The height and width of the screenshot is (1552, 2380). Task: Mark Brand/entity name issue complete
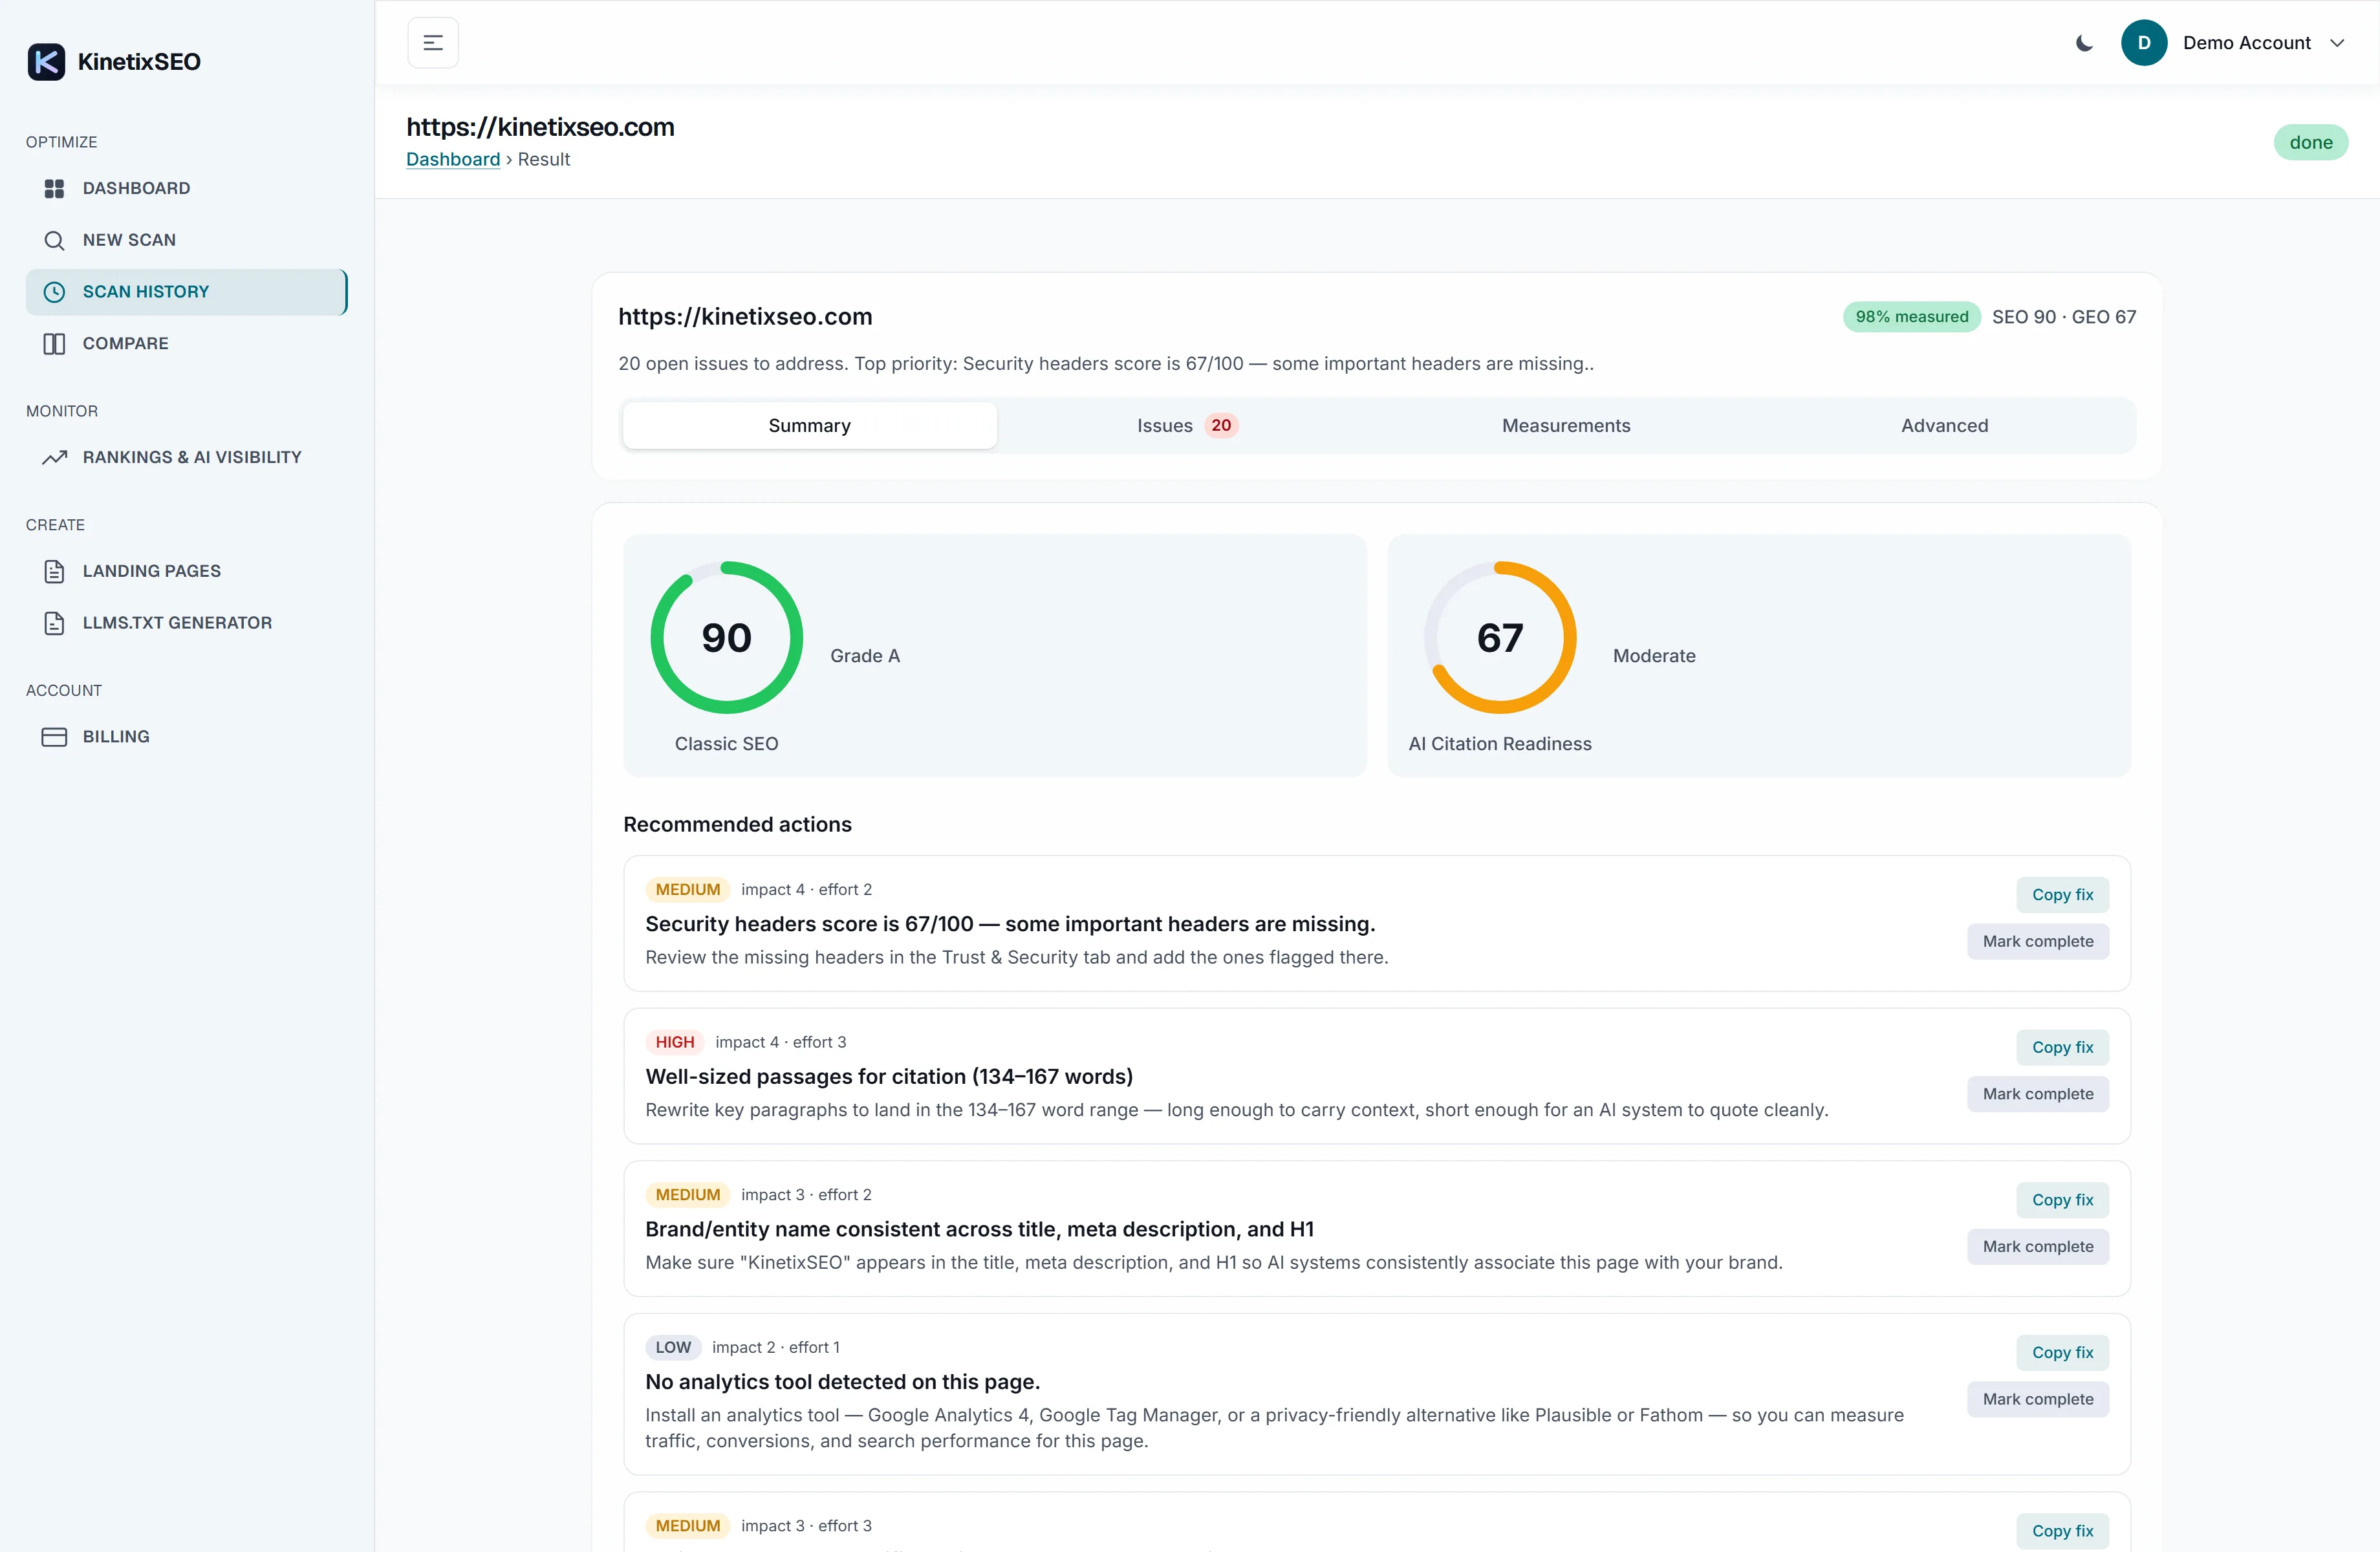2038,1247
